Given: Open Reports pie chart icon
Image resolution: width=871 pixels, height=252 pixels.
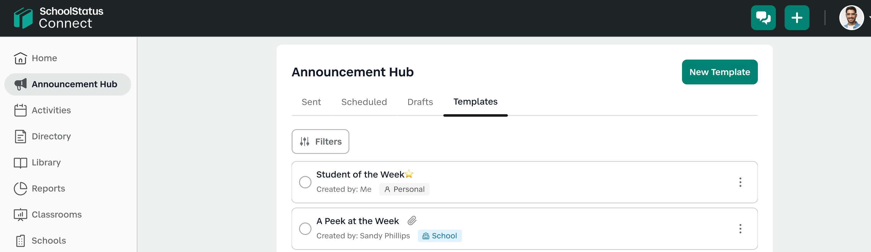Looking at the screenshot, I should coord(20,189).
